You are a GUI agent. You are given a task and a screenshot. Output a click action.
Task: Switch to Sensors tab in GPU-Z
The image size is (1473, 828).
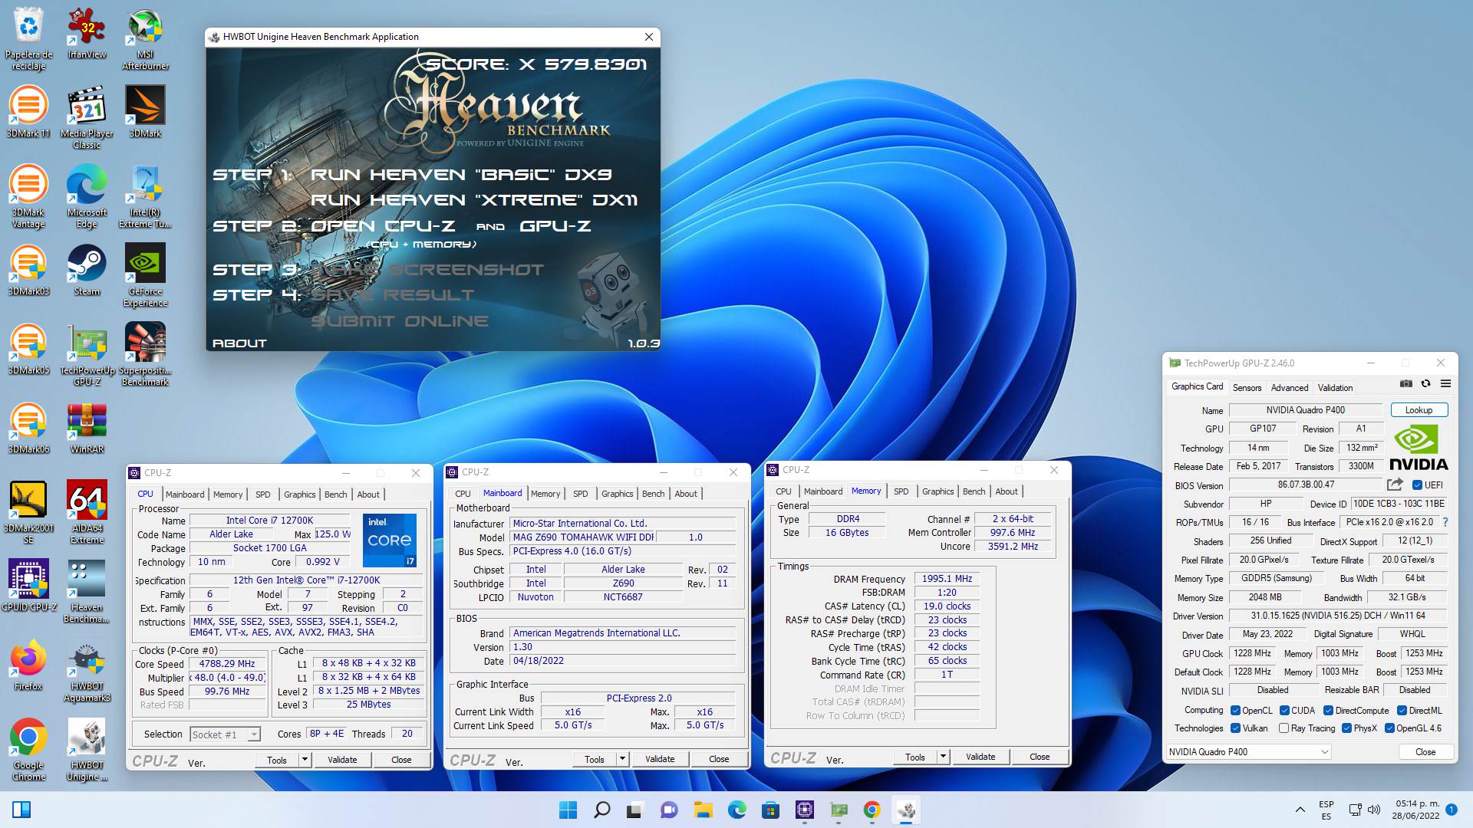coord(1247,388)
